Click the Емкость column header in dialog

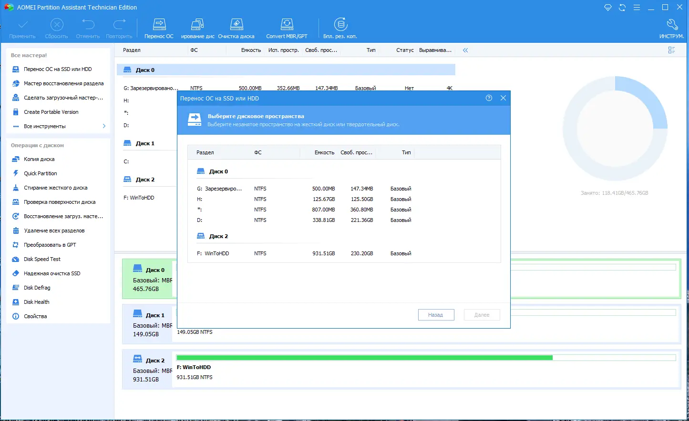[324, 152]
